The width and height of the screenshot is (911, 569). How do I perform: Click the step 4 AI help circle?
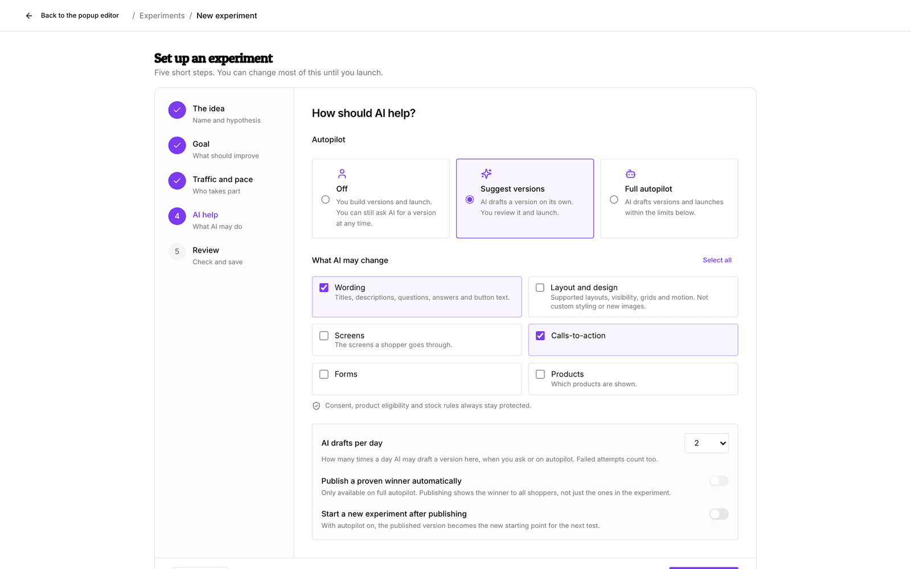[x=177, y=216]
